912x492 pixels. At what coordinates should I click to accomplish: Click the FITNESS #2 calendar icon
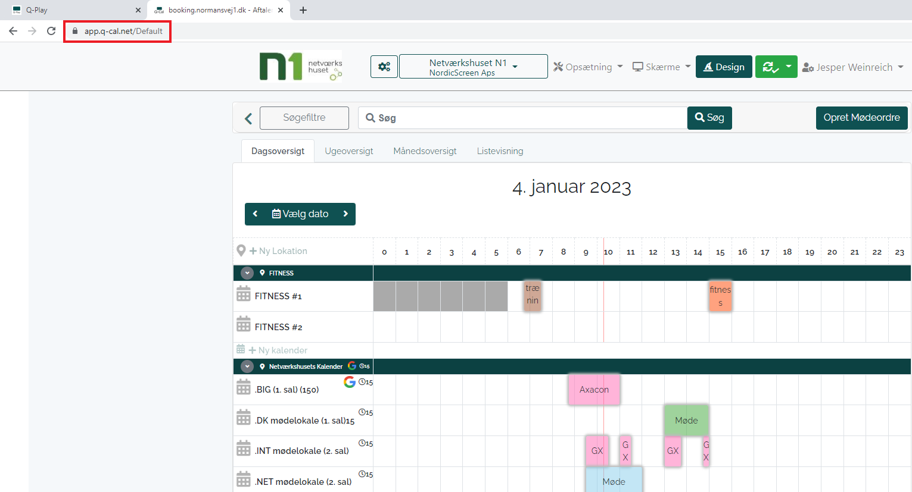[x=244, y=324]
